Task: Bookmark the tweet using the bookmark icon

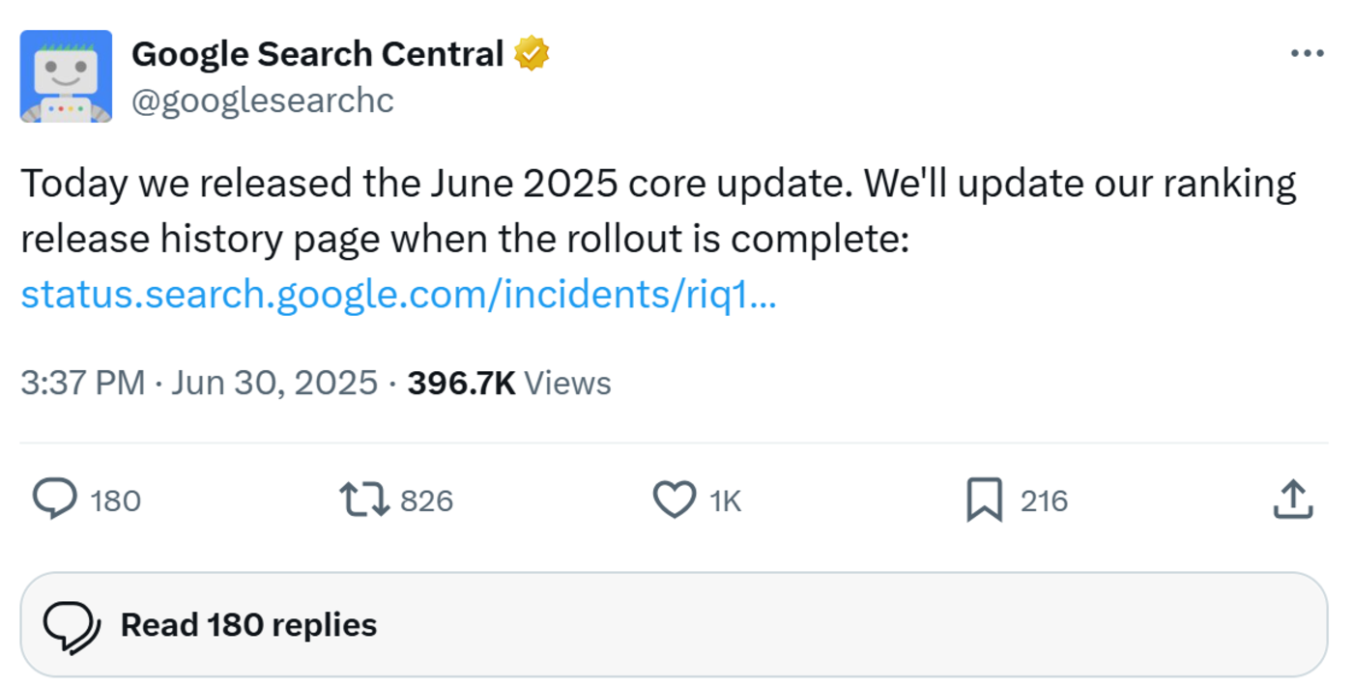Action: coord(986,501)
